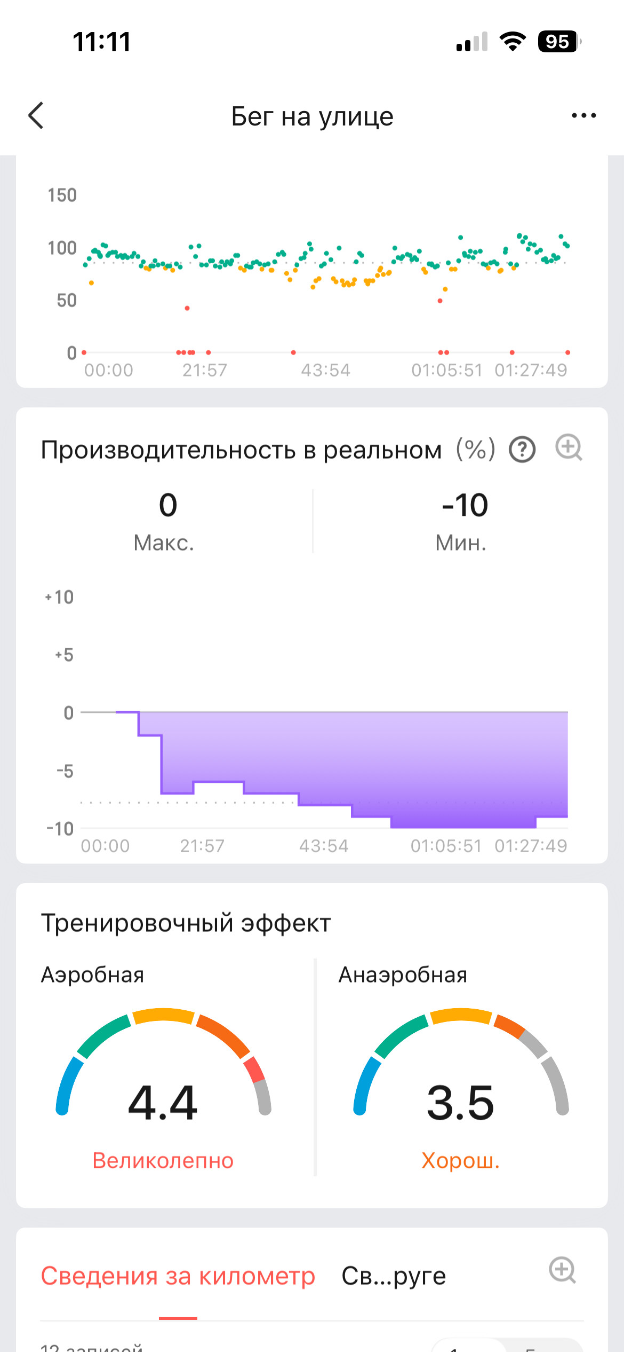Tap the Тренировочный эффект heading
Viewport: 624px width, 1352px height.
[x=186, y=923]
